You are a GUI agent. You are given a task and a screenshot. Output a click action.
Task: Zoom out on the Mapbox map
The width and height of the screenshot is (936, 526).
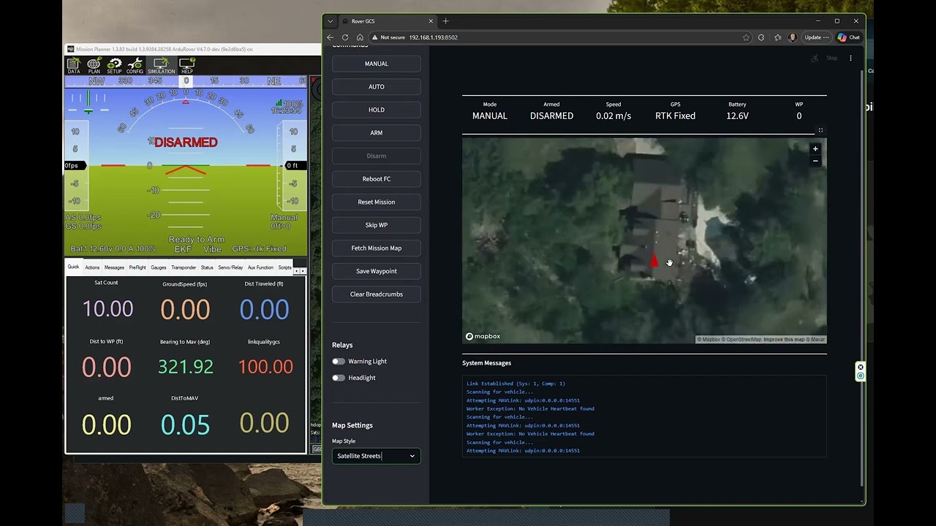tap(815, 161)
